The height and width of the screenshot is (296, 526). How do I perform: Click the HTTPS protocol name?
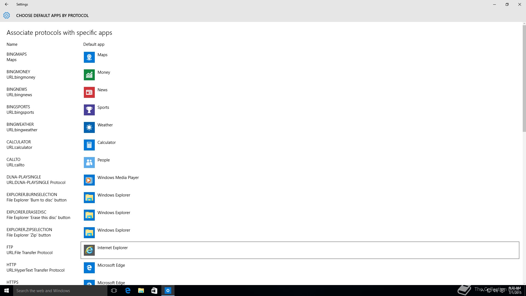click(x=12, y=282)
